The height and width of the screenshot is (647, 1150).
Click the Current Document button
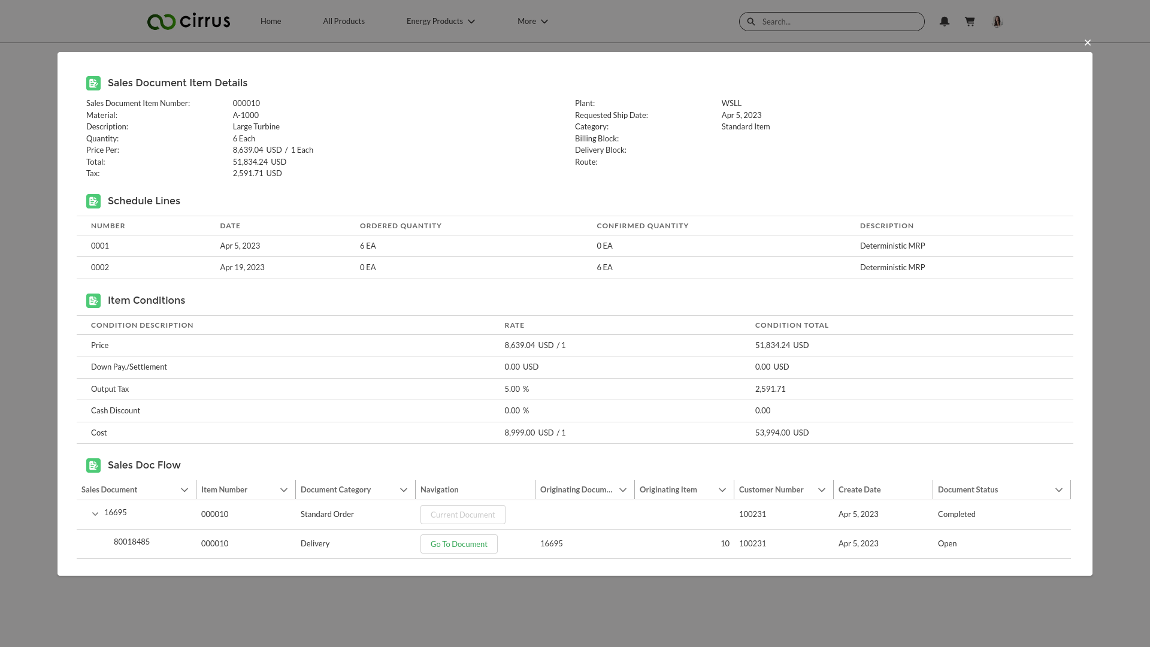(x=463, y=515)
